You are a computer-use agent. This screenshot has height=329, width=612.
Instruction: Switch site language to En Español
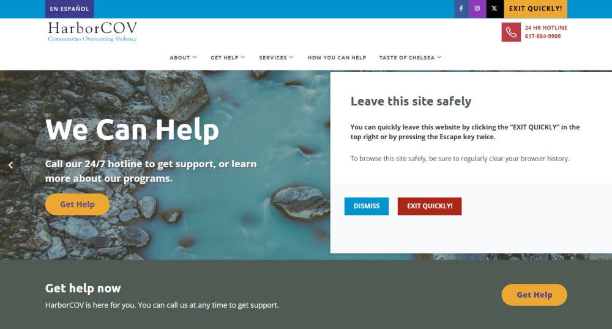70,9
